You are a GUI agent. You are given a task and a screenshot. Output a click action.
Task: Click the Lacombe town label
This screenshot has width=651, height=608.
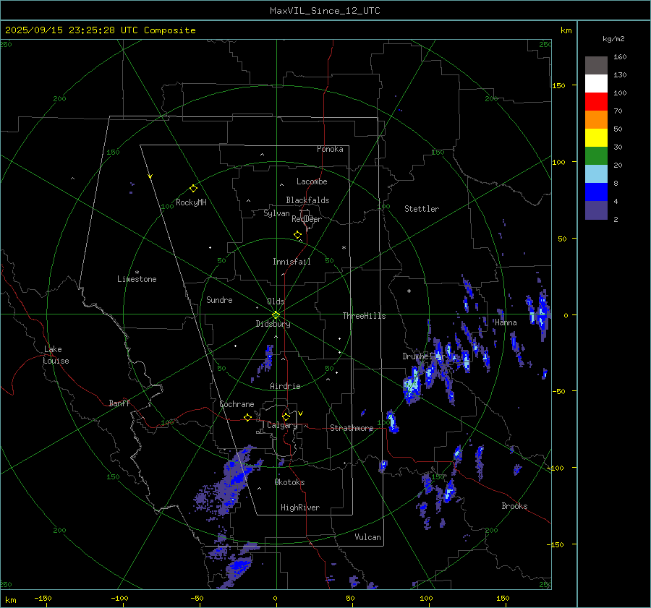(x=312, y=181)
